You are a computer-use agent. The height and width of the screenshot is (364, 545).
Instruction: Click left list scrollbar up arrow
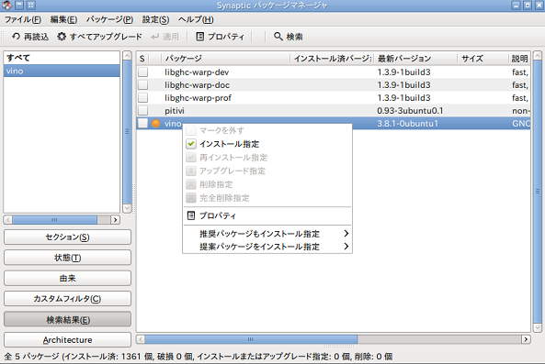click(127, 55)
